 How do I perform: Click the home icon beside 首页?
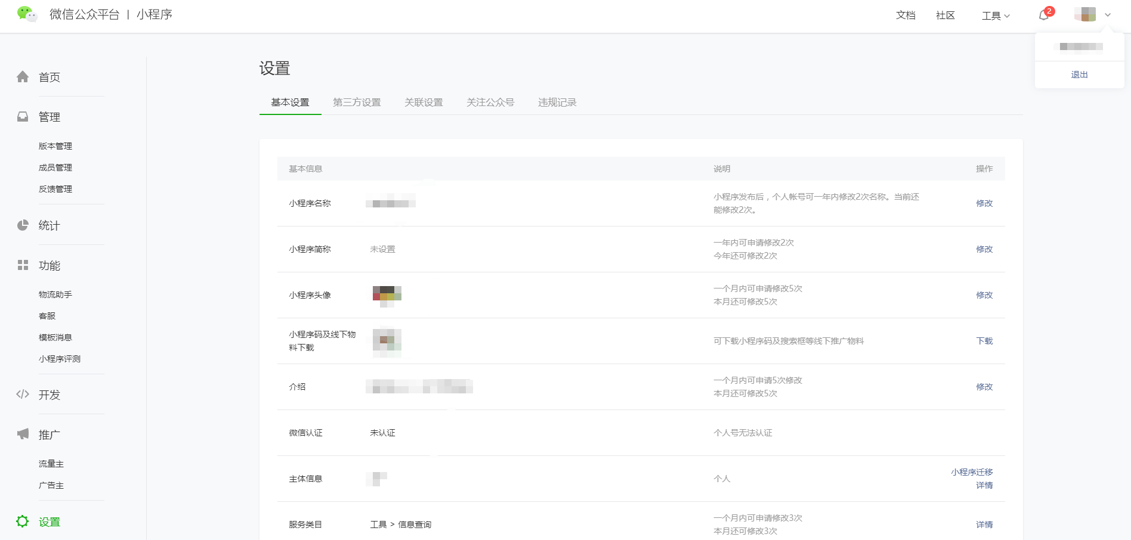[x=23, y=77]
